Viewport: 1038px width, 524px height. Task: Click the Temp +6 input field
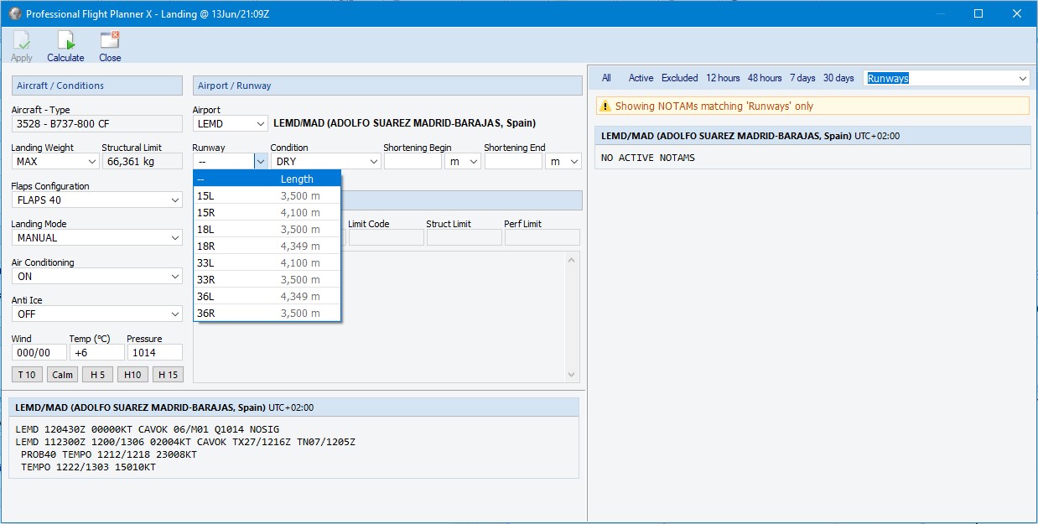pyautogui.click(x=96, y=353)
